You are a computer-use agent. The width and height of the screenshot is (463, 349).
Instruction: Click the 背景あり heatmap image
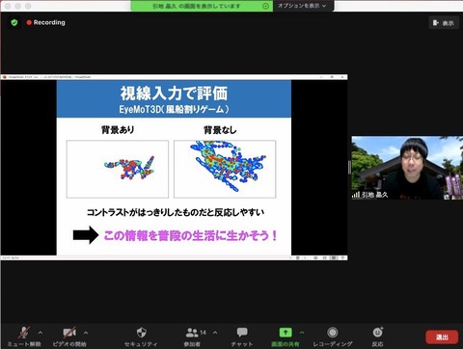click(x=118, y=169)
